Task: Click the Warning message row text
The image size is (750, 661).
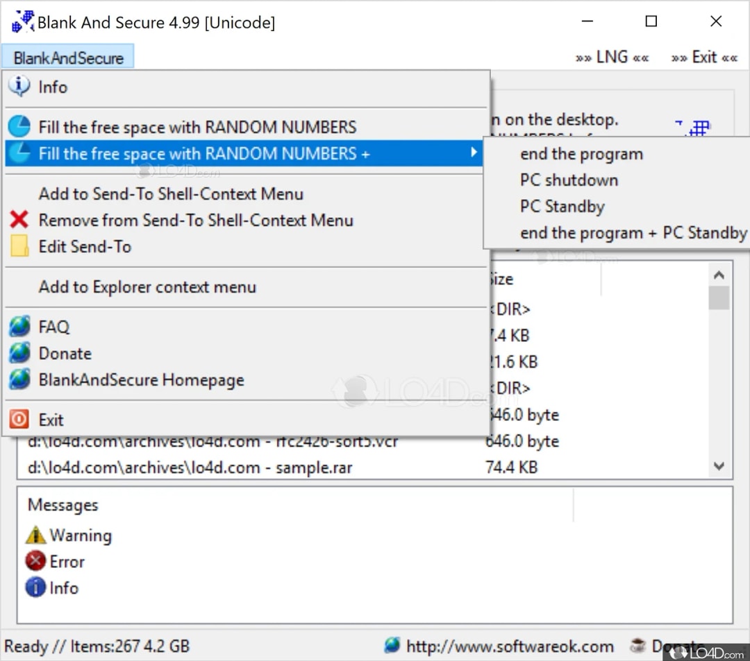Action: (x=81, y=535)
